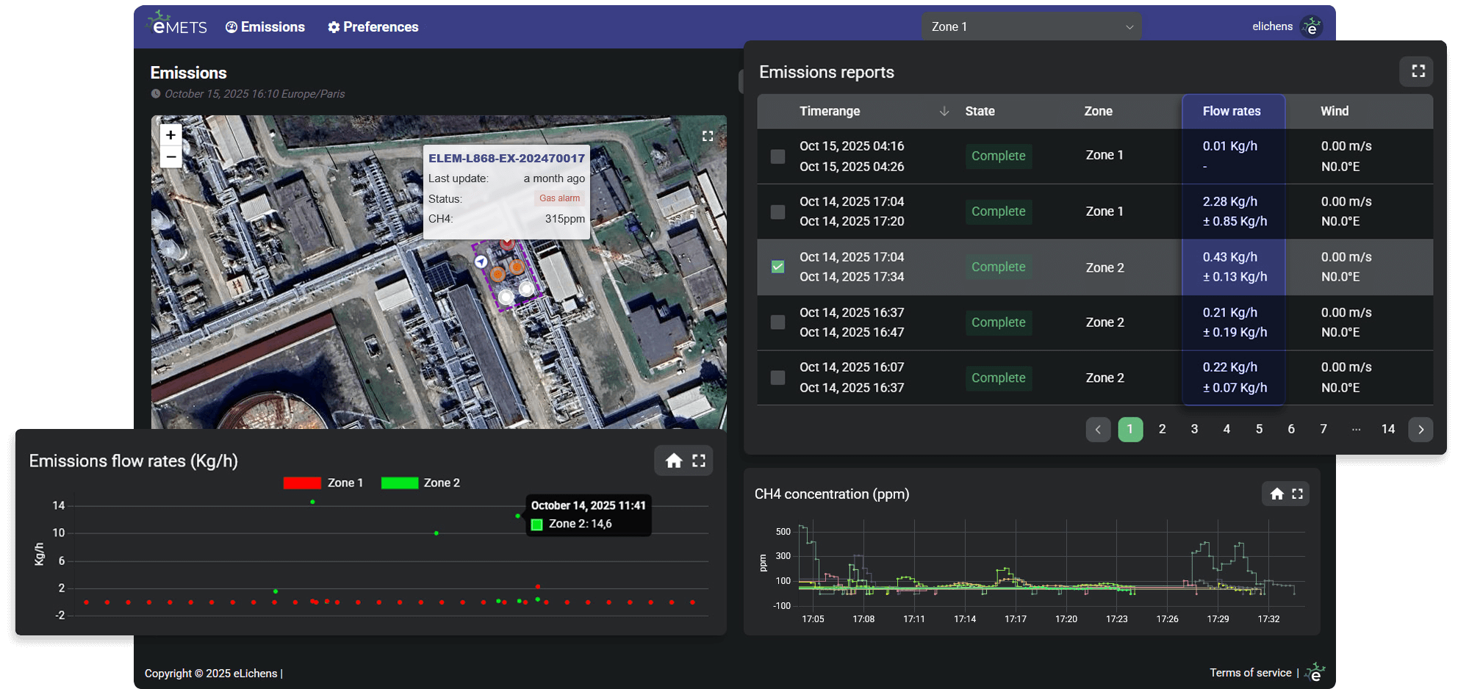Expand the emissions map to fullscreen
This screenshot has width=1469, height=689.
(x=708, y=135)
